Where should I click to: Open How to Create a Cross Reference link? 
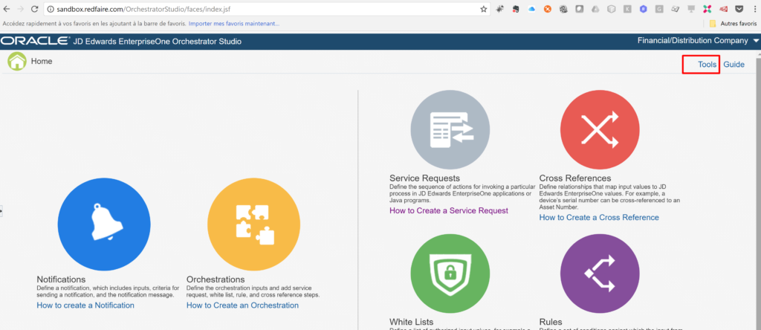click(599, 218)
